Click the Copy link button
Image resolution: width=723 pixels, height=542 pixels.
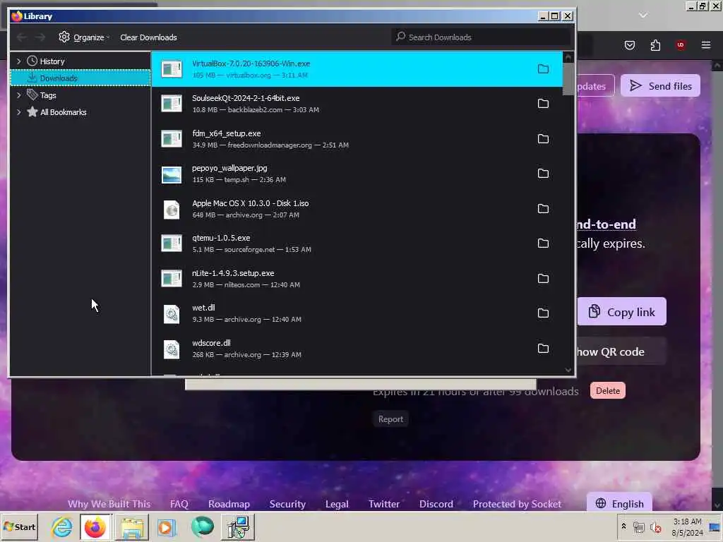[621, 312]
